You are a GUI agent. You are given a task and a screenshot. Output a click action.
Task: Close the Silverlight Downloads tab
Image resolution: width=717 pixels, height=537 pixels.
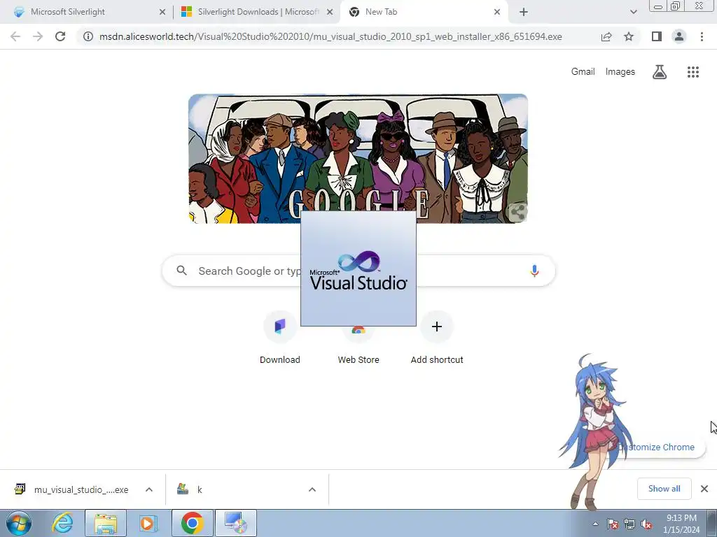click(330, 12)
